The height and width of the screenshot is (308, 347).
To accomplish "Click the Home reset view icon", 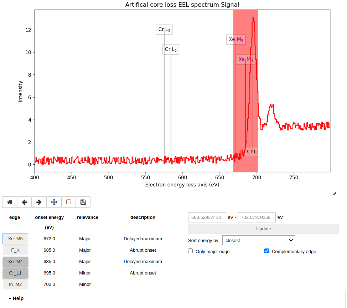I will click(x=10, y=202).
